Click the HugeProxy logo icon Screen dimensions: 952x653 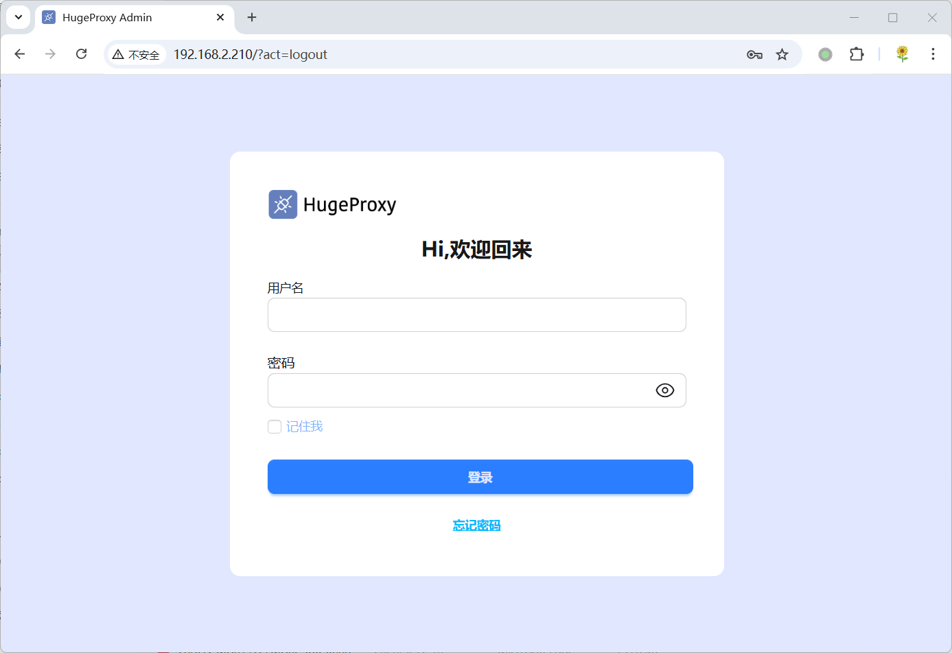282,204
